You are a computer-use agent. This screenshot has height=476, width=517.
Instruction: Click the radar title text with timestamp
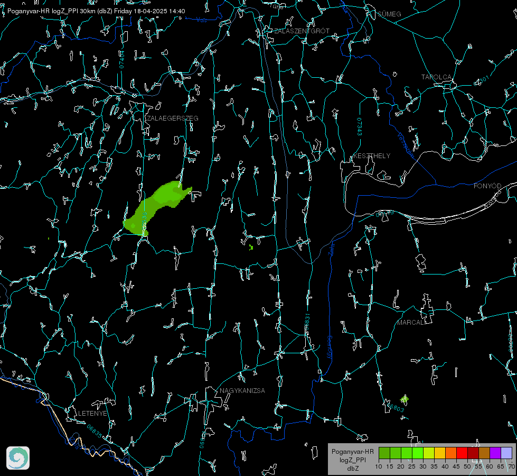(96, 11)
